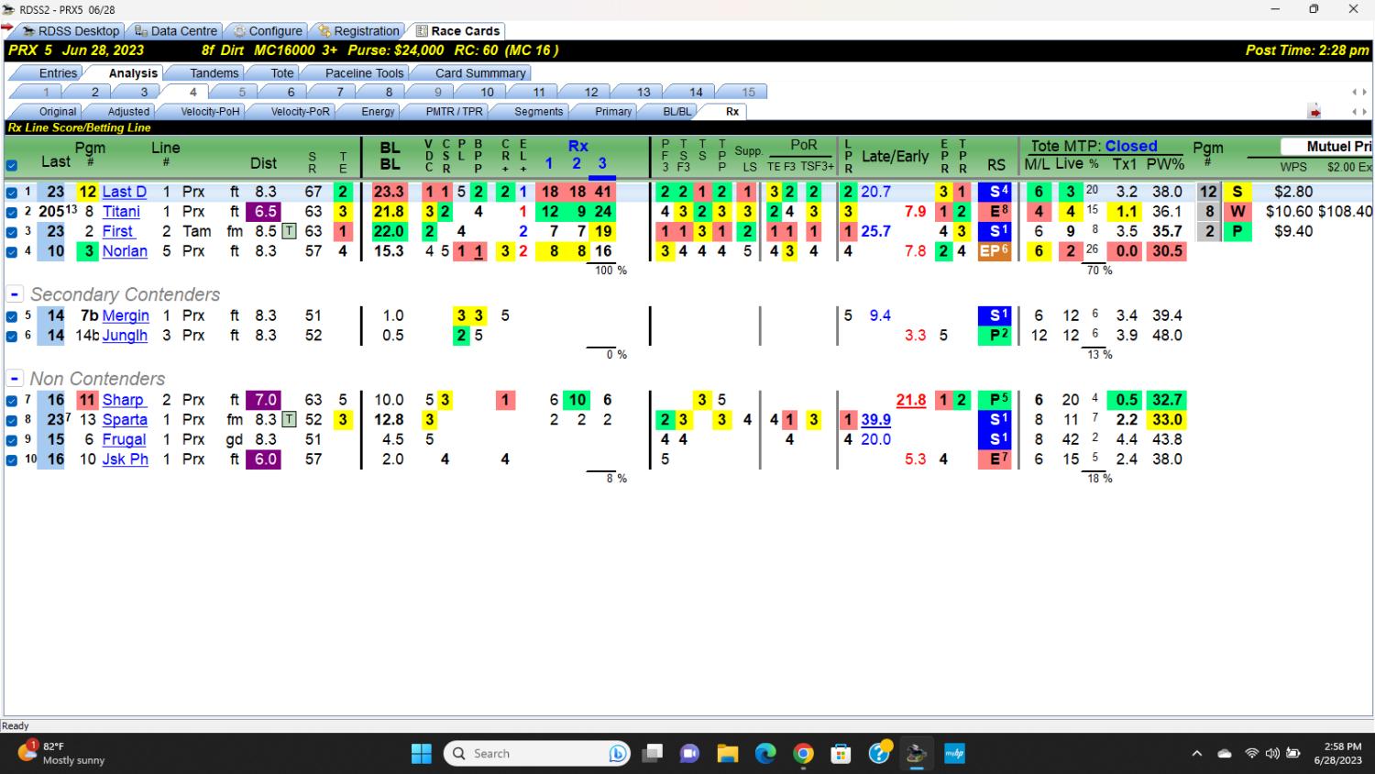Switch to the Entries tab
1375x774 pixels.
58,72
